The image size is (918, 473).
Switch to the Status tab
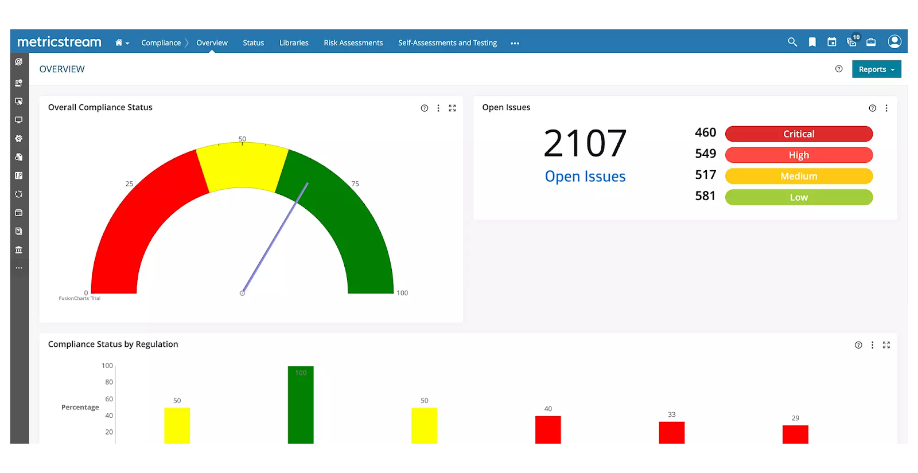[253, 43]
